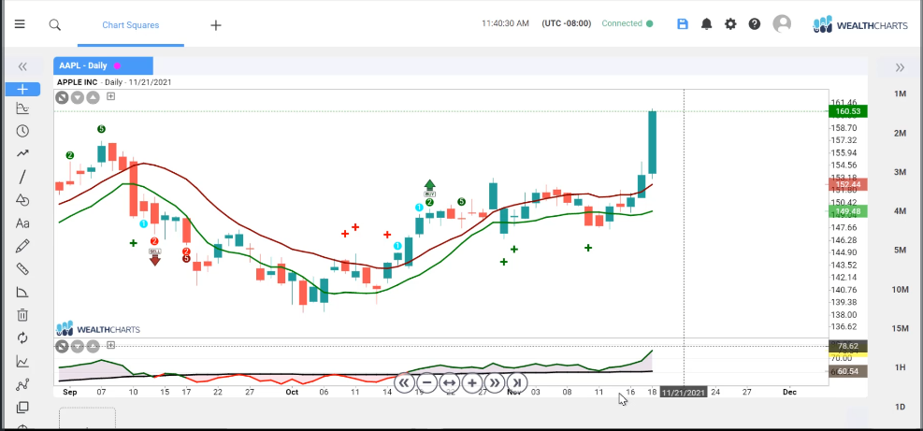
Task: Select the line drawing tool
Action: (22, 177)
